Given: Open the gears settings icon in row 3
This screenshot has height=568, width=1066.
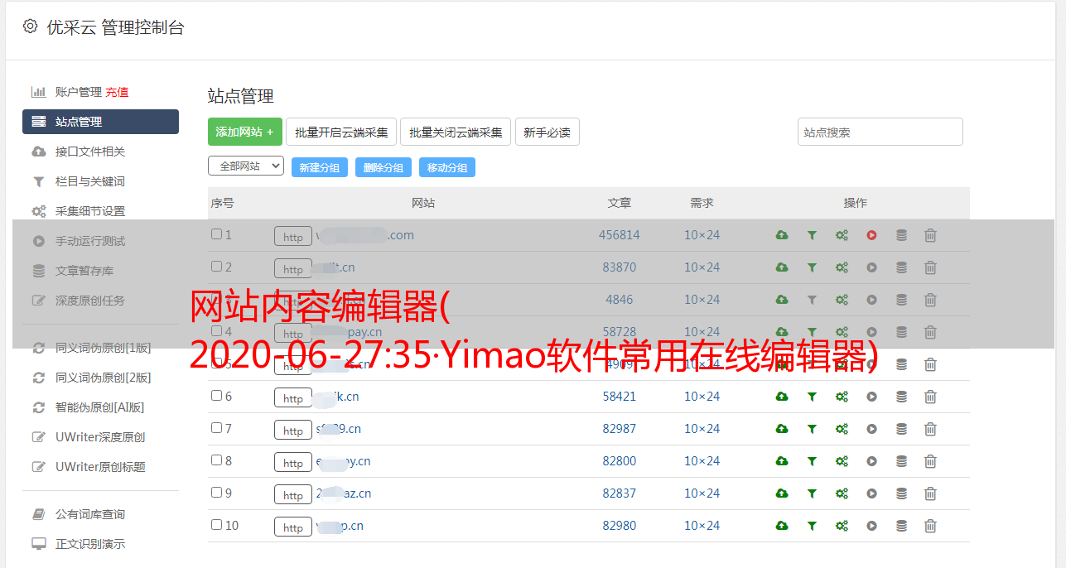Looking at the screenshot, I should click(842, 300).
